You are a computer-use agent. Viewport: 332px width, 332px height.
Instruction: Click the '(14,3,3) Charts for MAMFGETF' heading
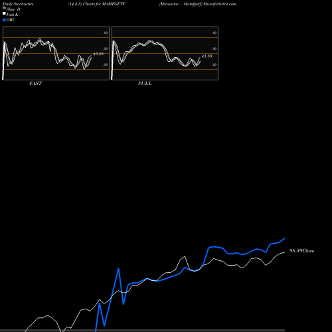(96, 4)
